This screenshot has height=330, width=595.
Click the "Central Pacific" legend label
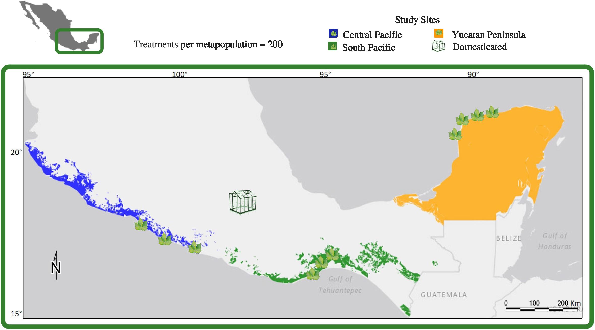(372, 35)
